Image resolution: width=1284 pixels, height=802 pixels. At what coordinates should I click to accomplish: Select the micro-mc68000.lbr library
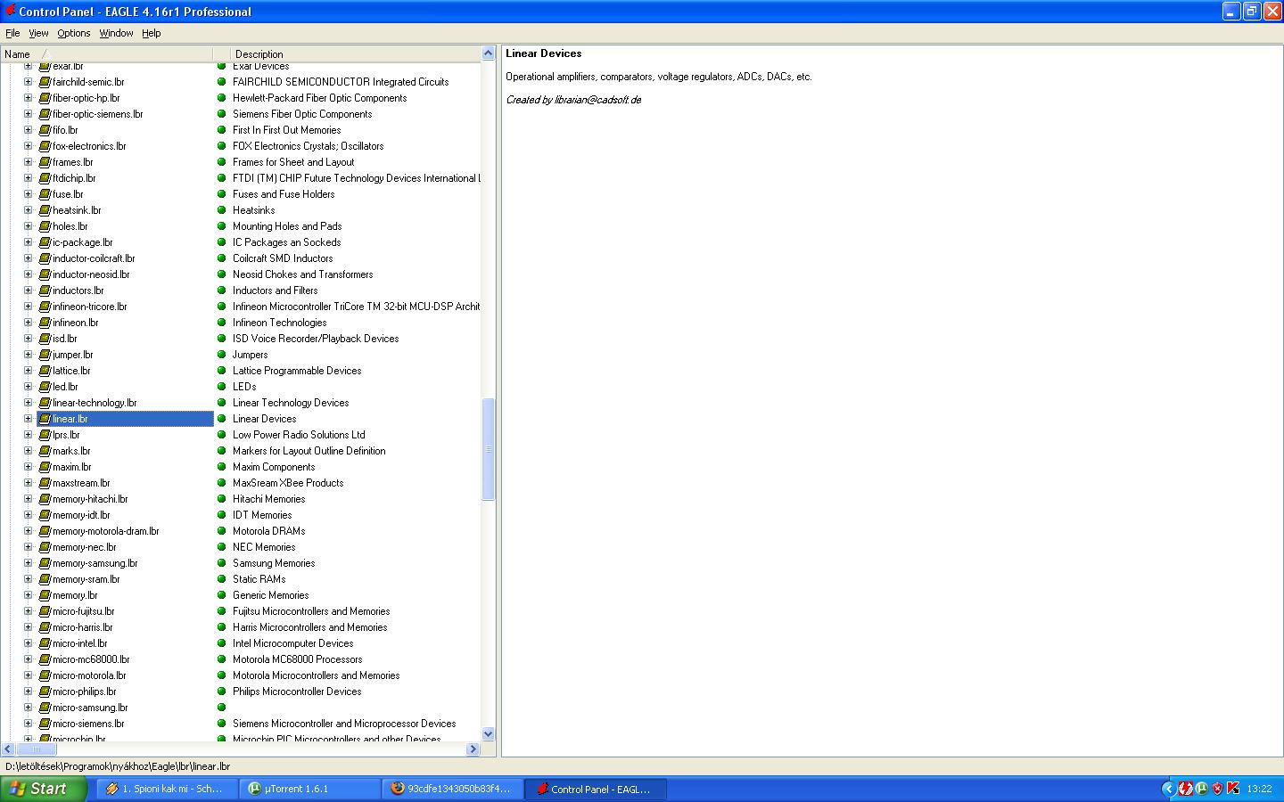[x=91, y=659]
